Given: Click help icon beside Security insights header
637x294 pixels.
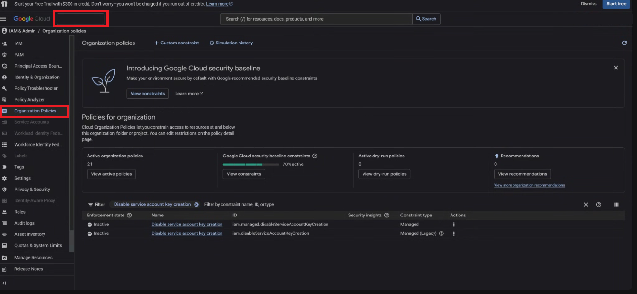Looking at the screenshot, I should [x=387, y=215].
